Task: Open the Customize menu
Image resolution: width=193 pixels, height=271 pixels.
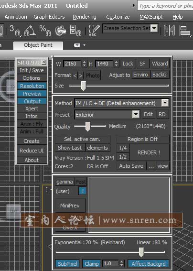Action: 118,17
